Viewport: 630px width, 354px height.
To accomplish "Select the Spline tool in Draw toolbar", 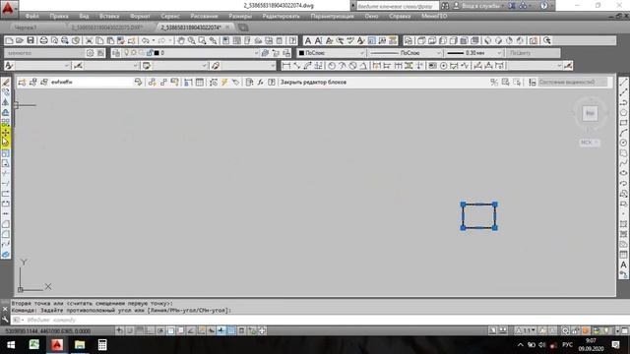I will point(623,163).
